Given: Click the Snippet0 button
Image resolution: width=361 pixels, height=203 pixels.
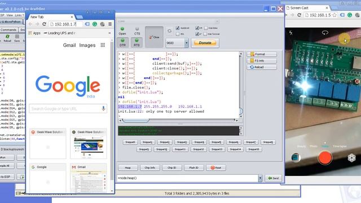Looking at the screenshot, I should tap(130, 142).
